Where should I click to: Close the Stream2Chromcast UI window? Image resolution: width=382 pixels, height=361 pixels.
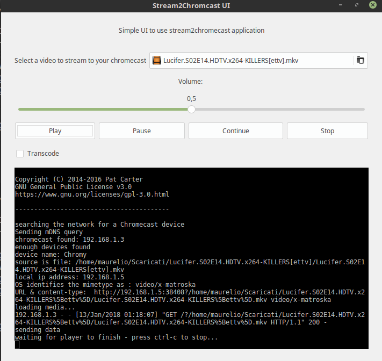click(x=373, y=5)
